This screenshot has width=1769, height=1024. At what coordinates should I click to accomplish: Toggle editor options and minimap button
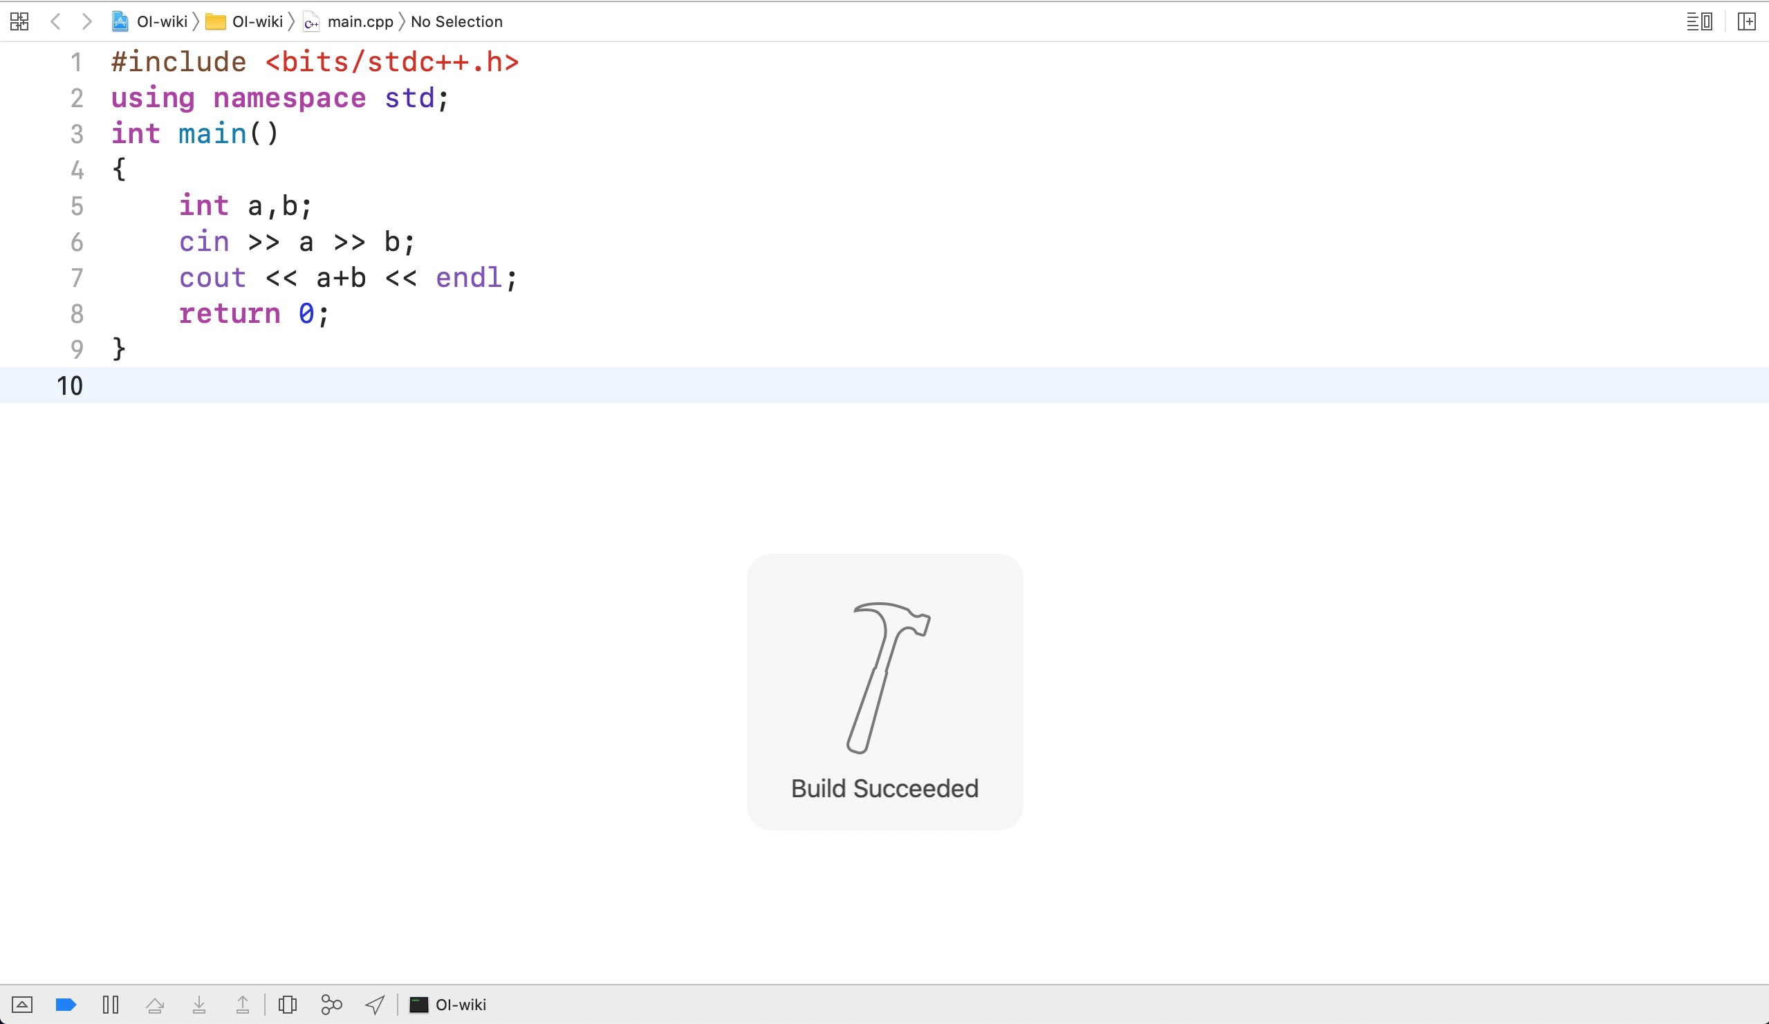pyautogui.click(x=1698, y=21)
